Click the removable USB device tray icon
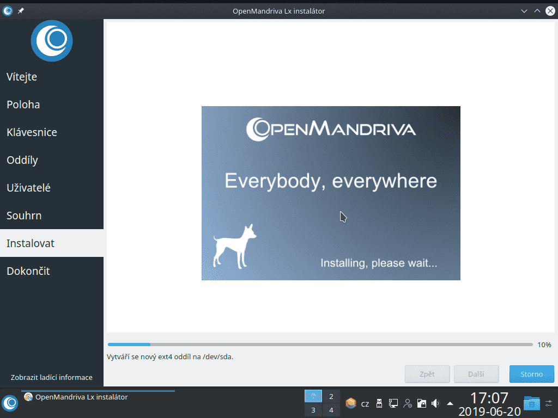The width and height of the screenshot is (558, 418). click(x=379, y=403)
